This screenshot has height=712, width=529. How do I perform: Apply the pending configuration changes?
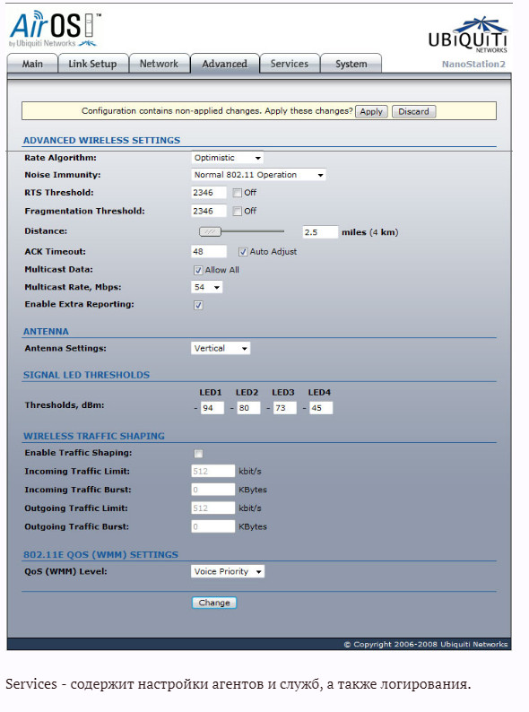pos(371,112)
